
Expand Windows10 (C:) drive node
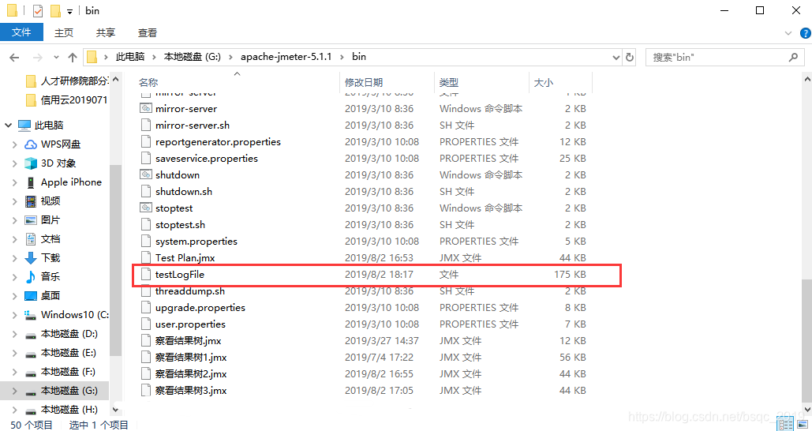(x=15, y=314)
